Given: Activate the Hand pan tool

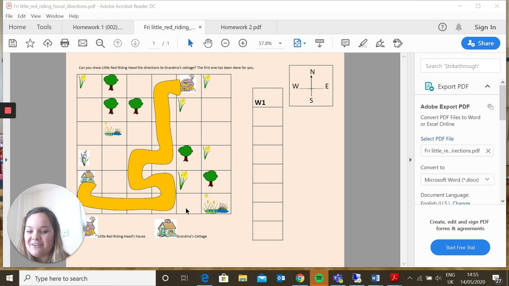Looking at the screenshot, I should coord(208,43).
